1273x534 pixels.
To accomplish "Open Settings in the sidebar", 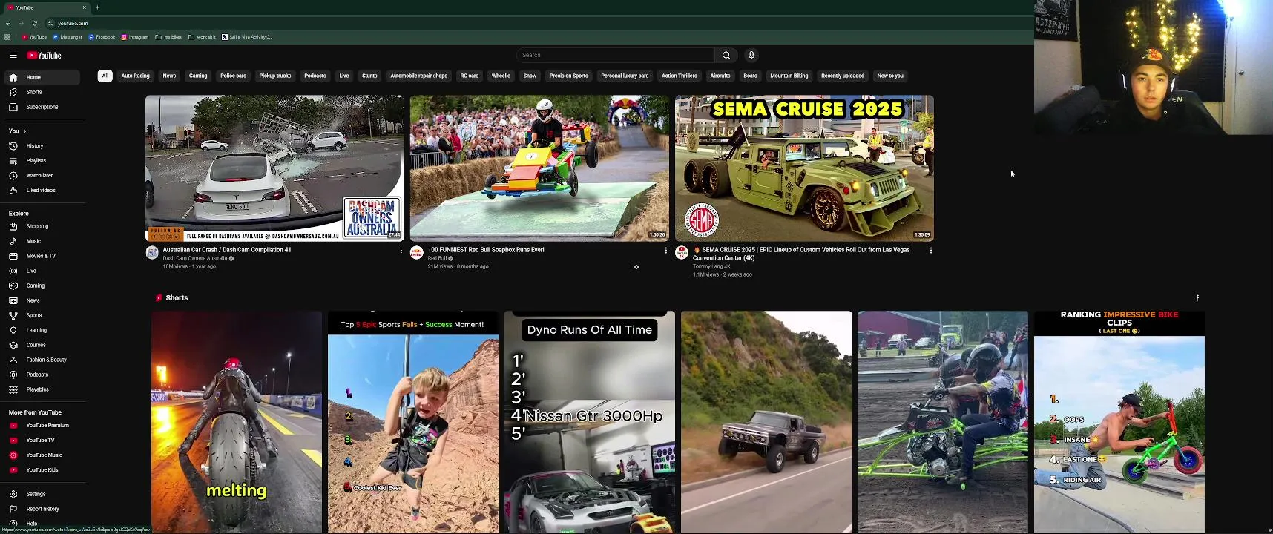I will [x=43, y=494].
